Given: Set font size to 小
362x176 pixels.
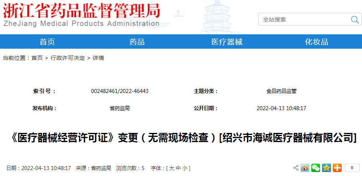Looking at the screenshot, I should click(184, 168).
